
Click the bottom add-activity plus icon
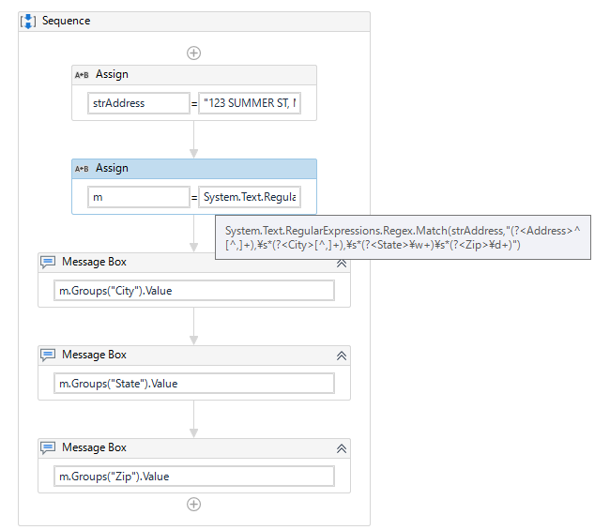click(x=193, y=504)
